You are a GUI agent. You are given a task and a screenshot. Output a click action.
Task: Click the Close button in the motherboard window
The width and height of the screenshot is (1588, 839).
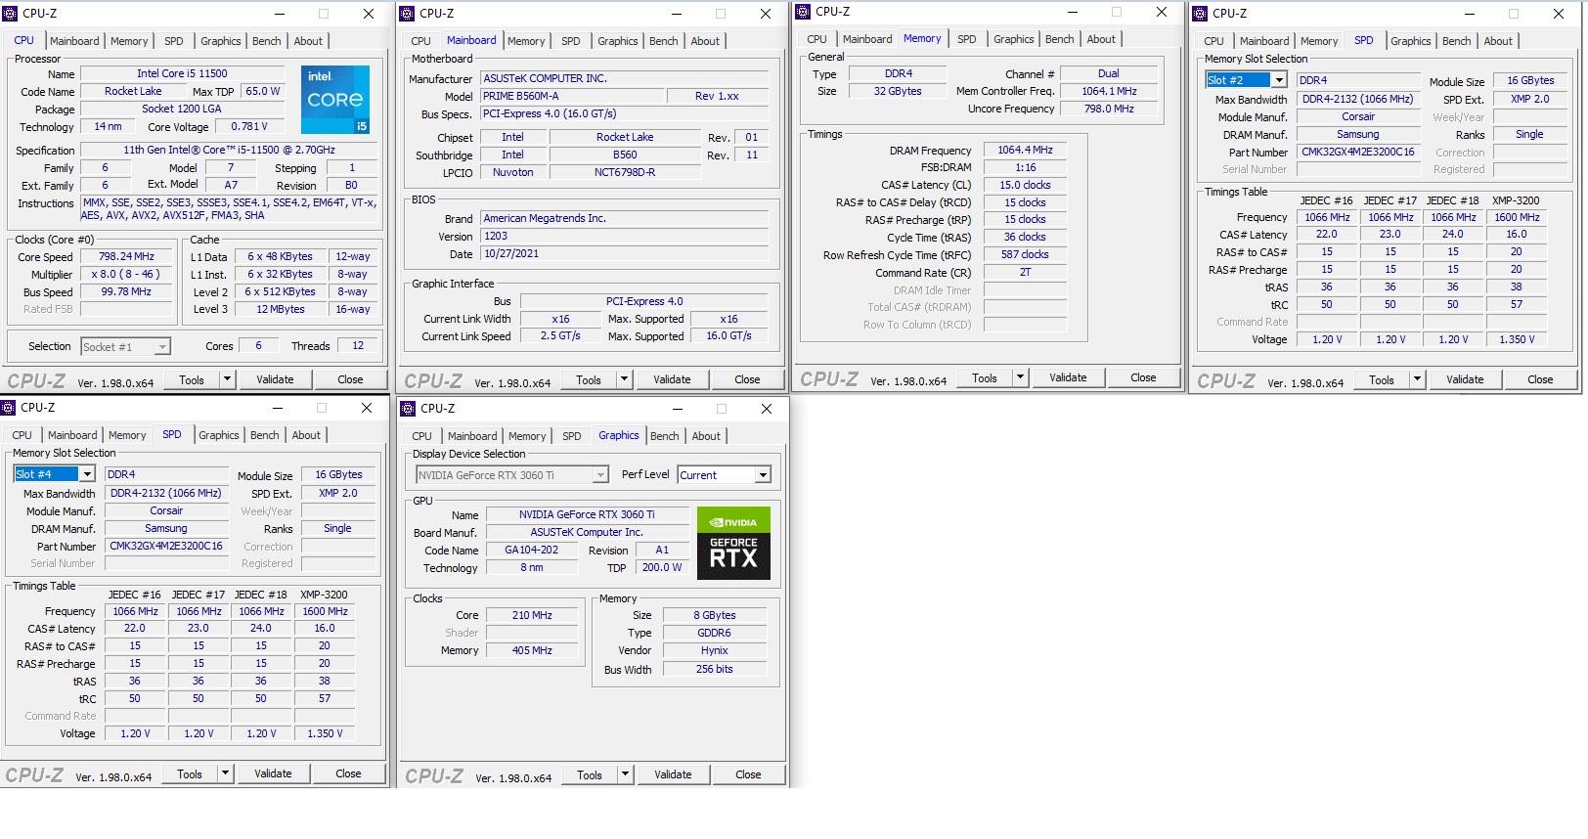click(x=747, y=379)
